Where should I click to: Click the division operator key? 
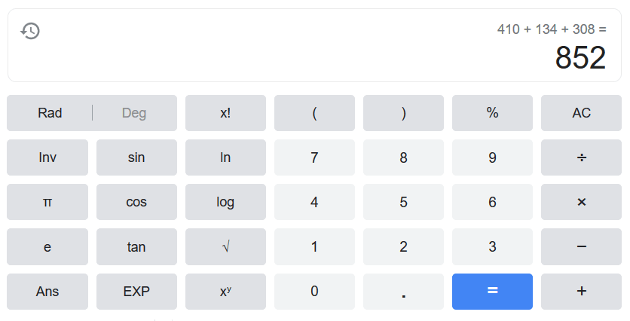click(x=581, y=157)
